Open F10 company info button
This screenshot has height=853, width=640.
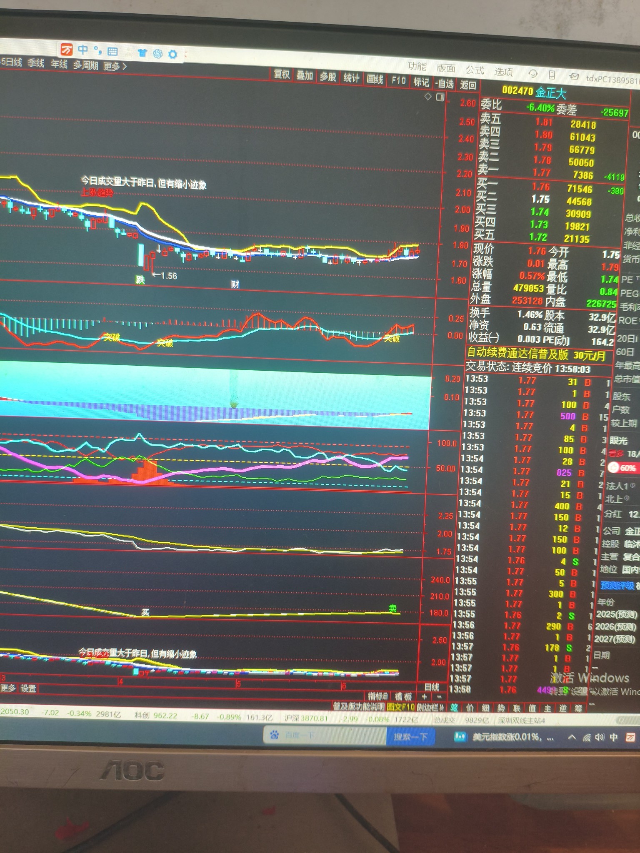398,81
